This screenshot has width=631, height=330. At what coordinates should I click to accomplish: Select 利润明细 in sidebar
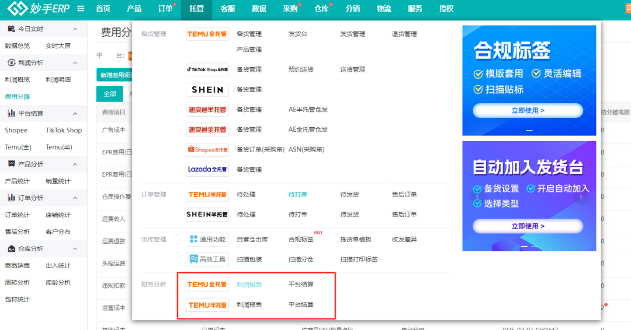point(58,79)
